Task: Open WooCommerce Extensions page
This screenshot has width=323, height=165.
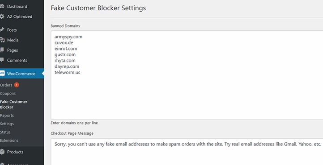Action: click(9, 140)
